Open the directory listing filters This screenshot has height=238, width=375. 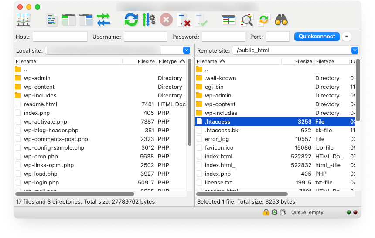[229, 20]
